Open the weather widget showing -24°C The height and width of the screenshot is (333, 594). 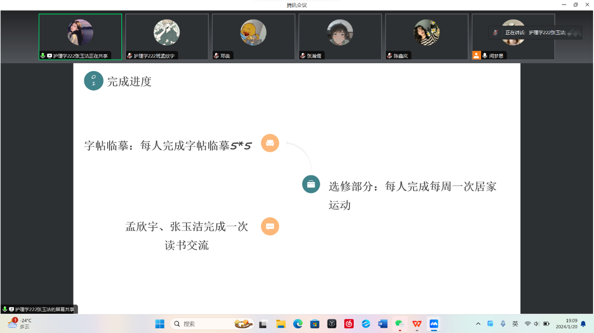point(20,324)
